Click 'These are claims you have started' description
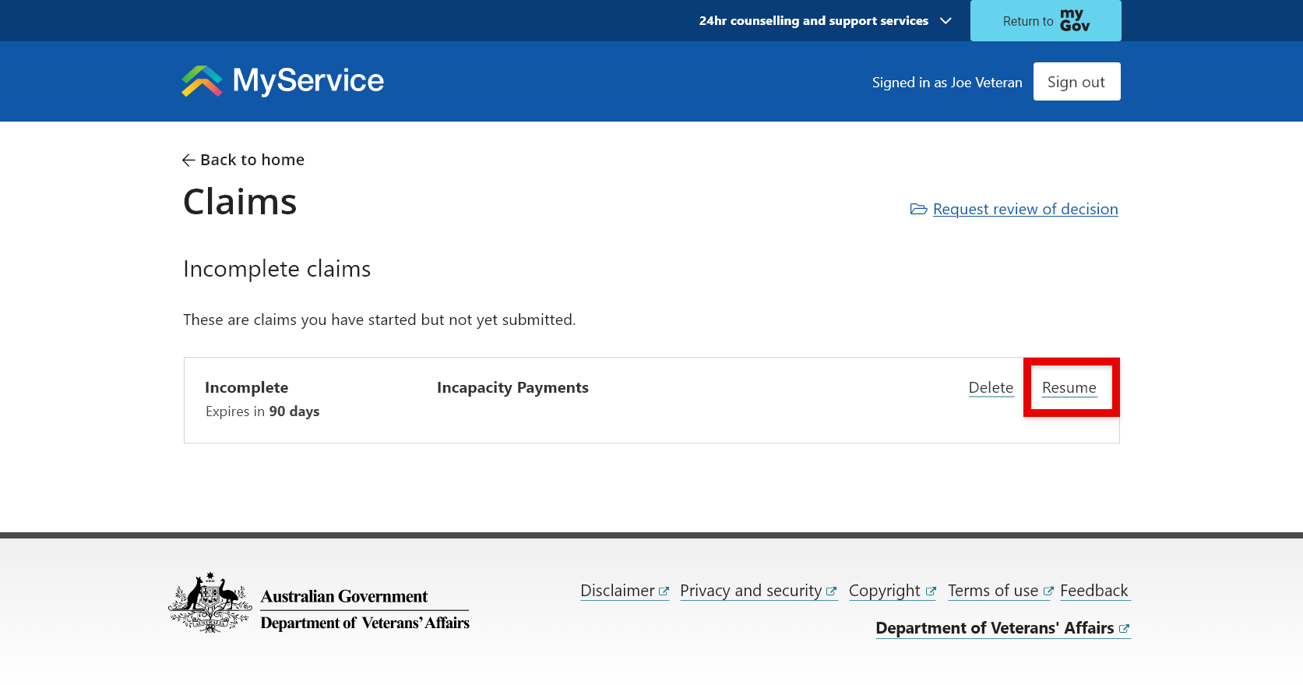Screen dimensions: 1303x685 (x=379, y=320)
